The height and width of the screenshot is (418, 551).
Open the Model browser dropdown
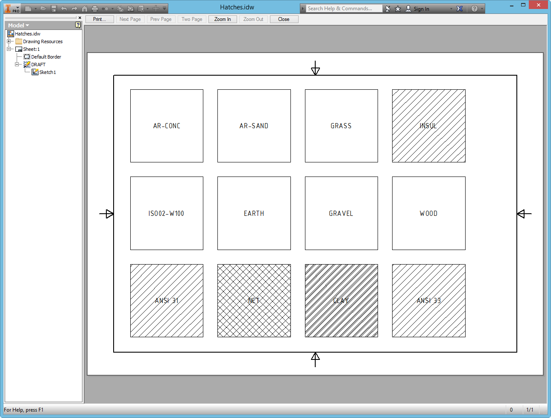pyautogui.click(x=18, y=25)
